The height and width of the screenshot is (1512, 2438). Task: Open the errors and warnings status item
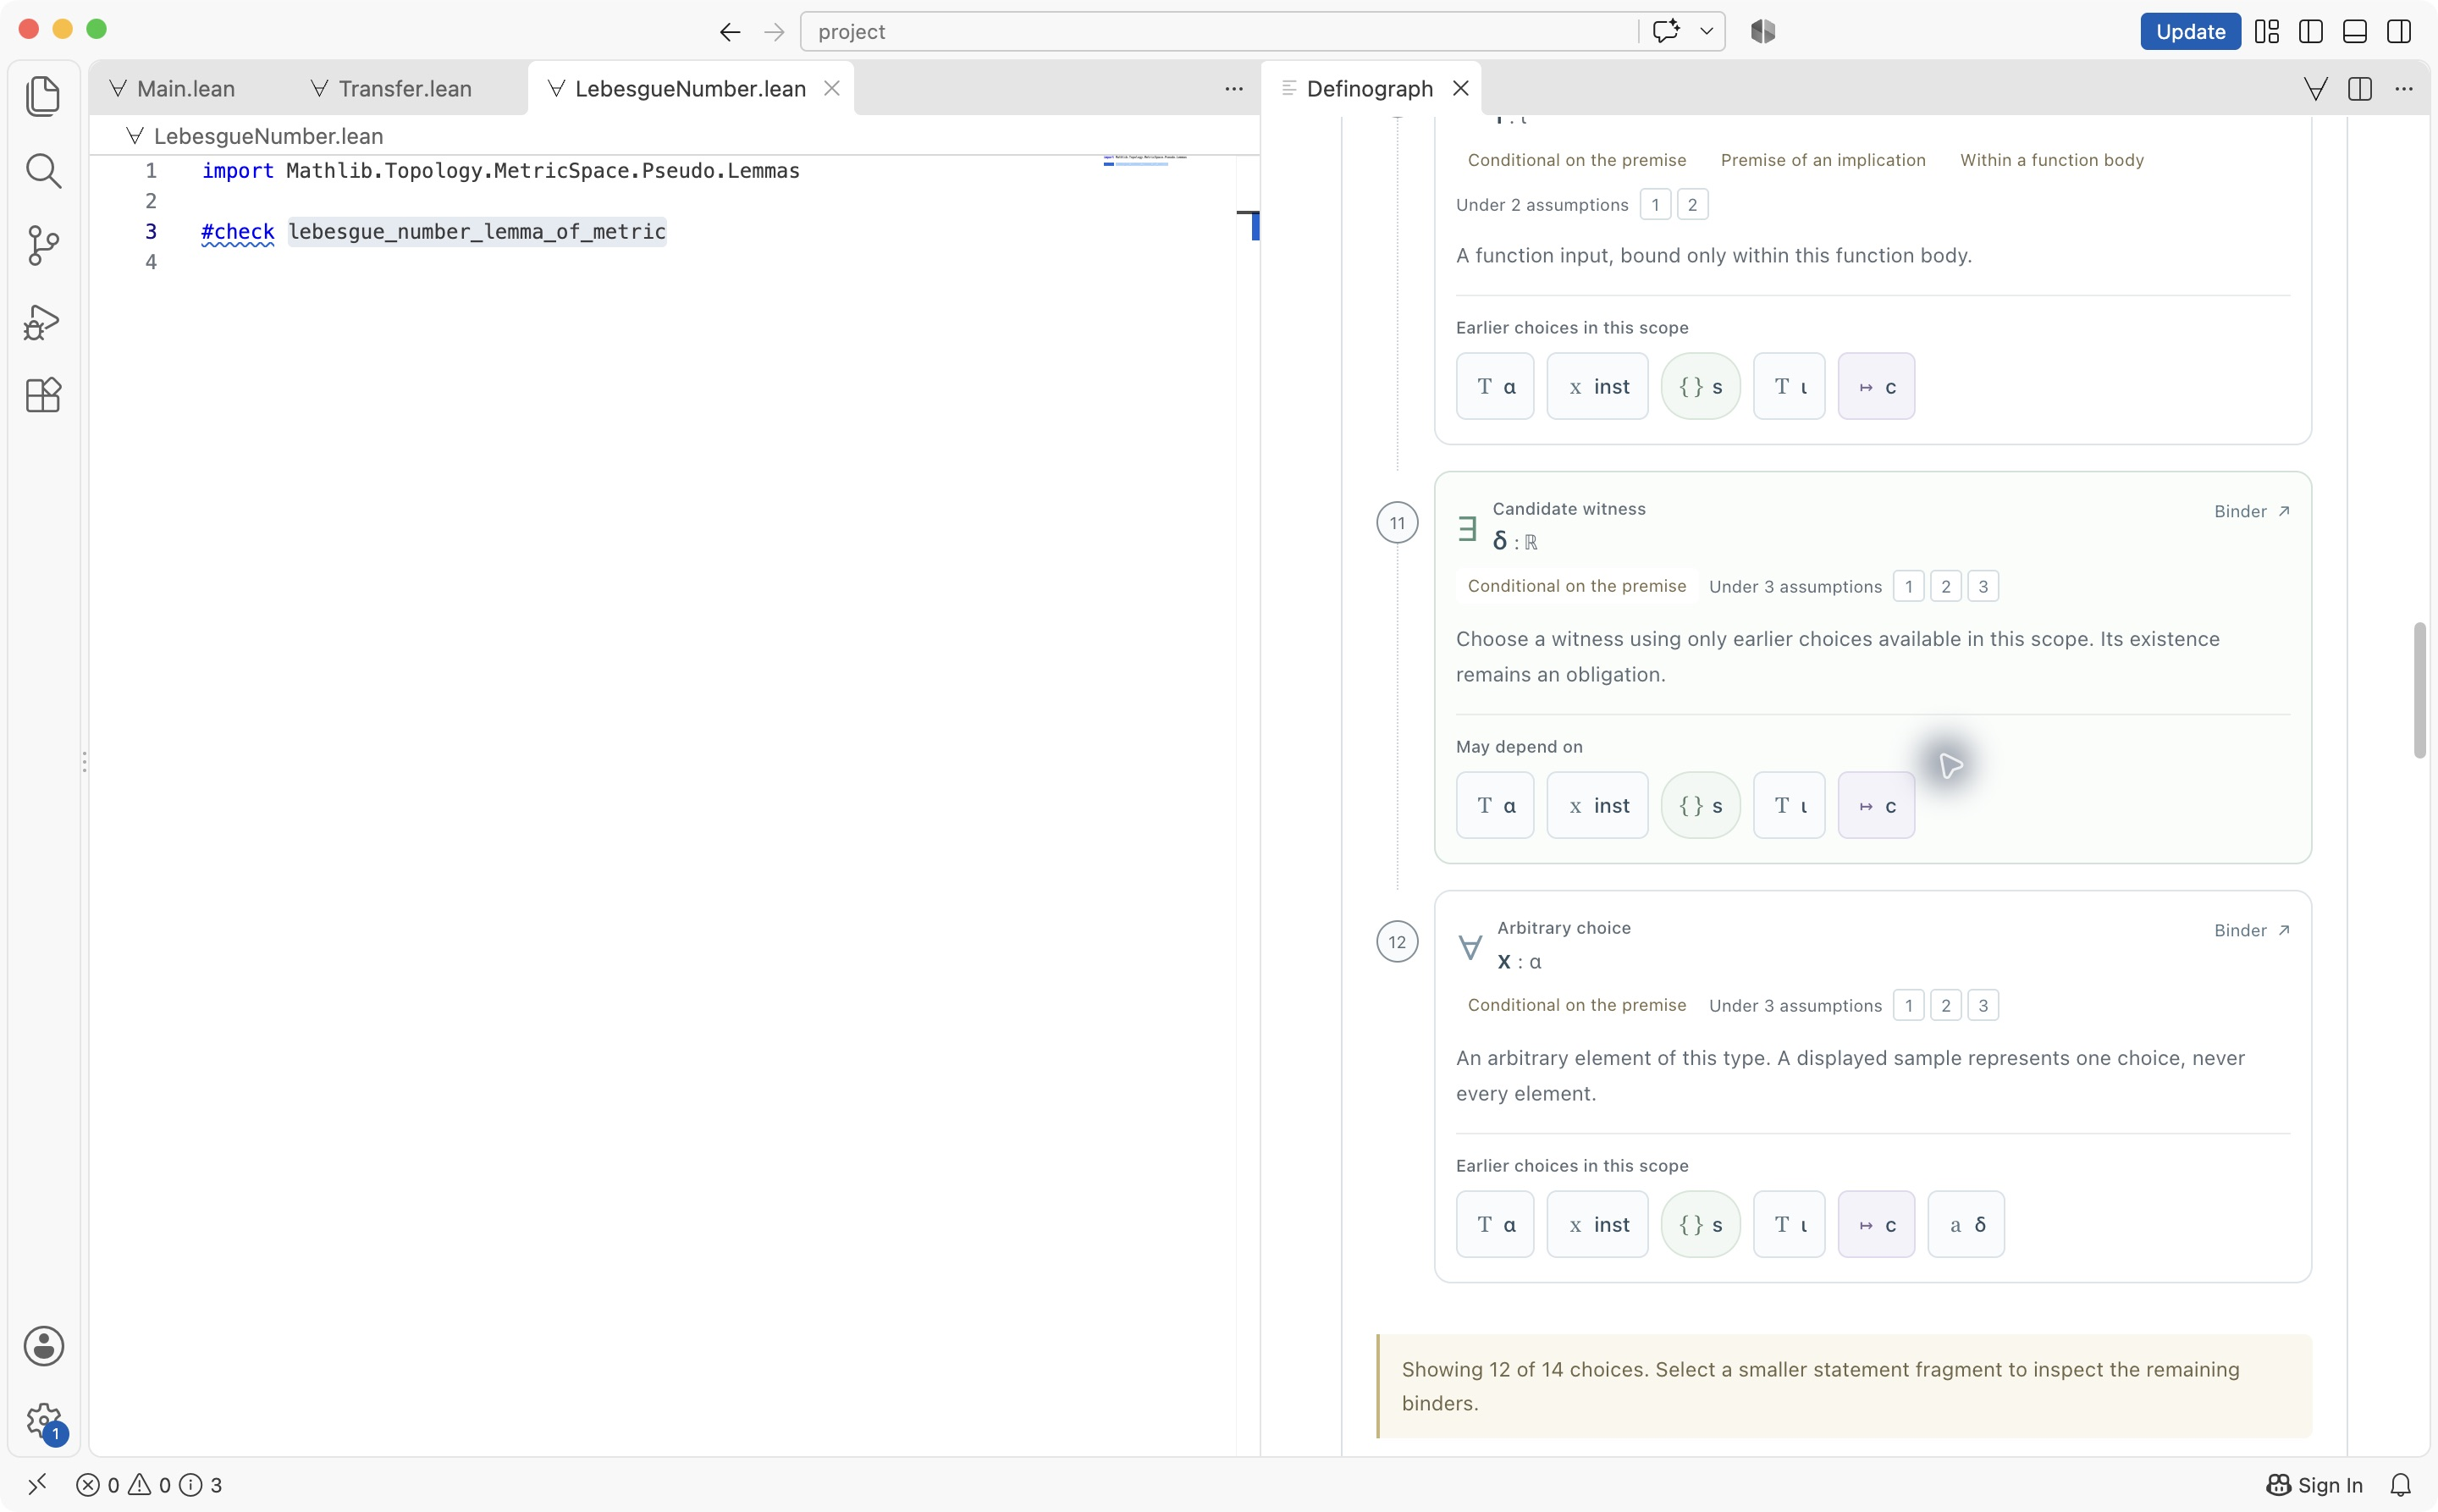[149, 1485]
